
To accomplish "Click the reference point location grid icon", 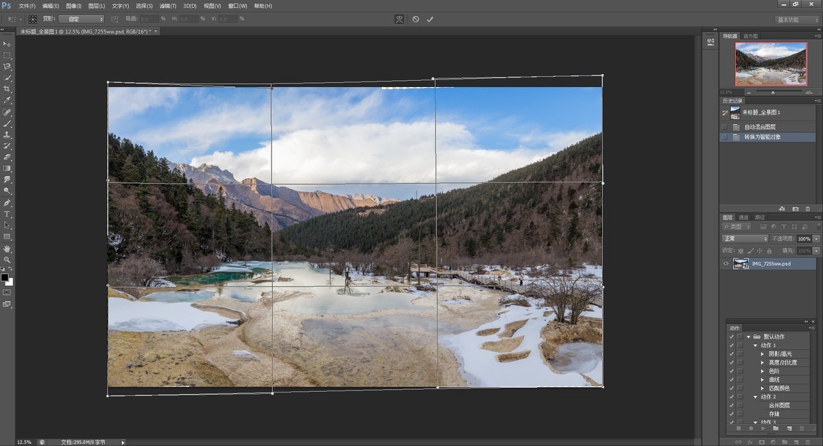I will click(x=32, y=19).
